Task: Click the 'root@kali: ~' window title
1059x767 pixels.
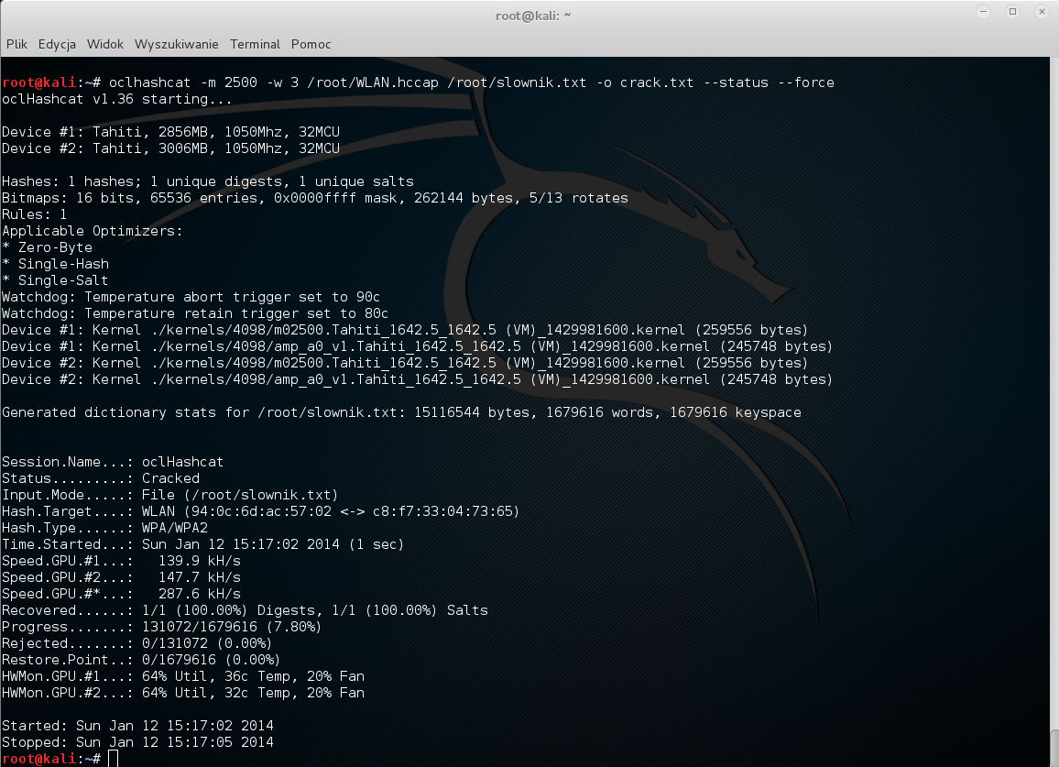Action: tap(533, 16)
